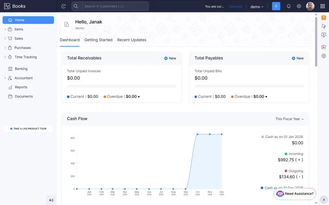Open the quick create plus button

pyautogui.click(x=276, y=6)
